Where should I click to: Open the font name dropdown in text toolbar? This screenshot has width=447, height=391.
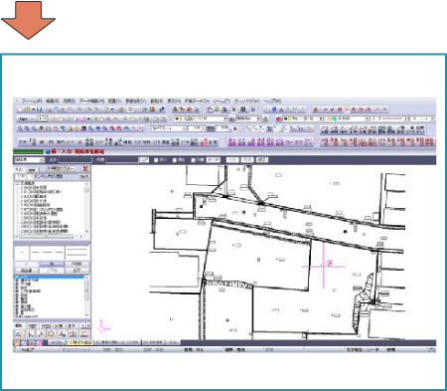pos(169,128)
